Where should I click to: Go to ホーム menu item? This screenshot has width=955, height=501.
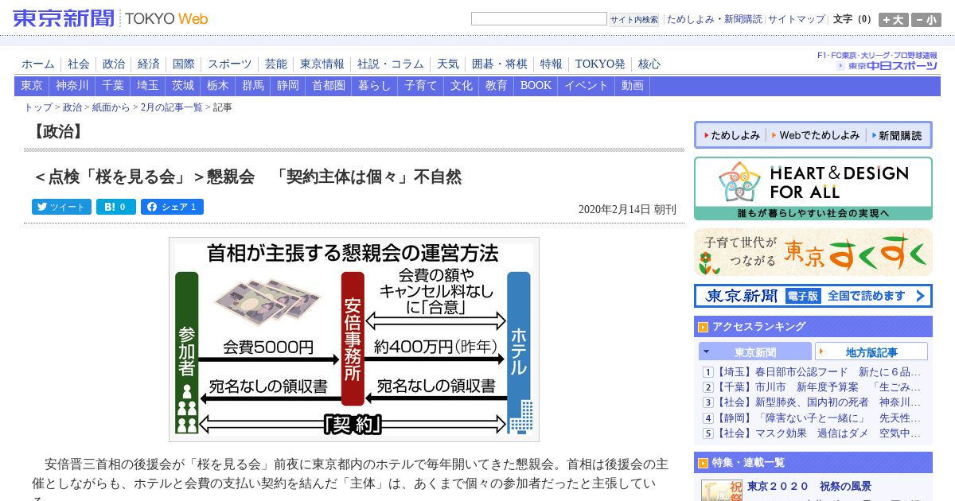tap(38, 64)
